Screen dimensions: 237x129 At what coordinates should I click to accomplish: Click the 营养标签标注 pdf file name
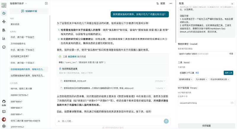pos(98,88)
